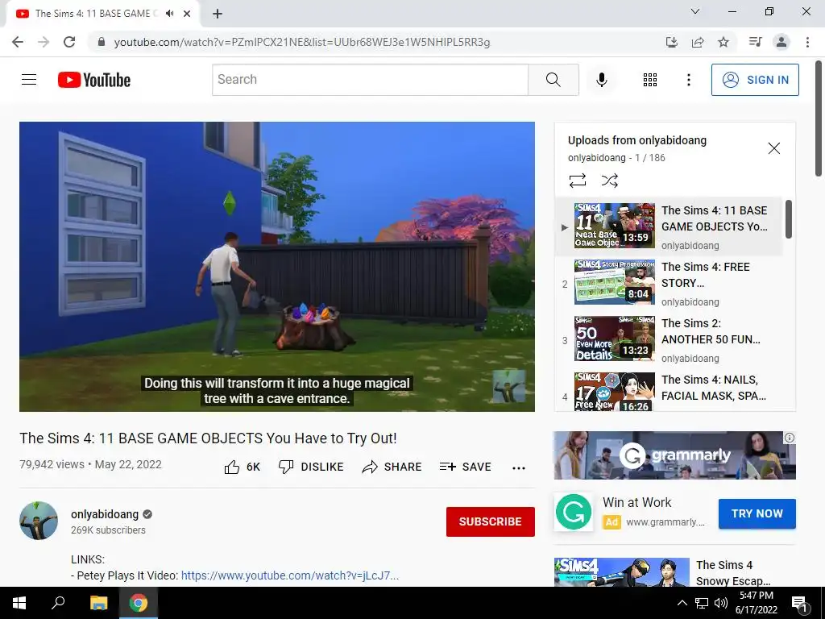Toggle loop playlist
This screenshot has width=825, height=619.
(x=577, y=181)
